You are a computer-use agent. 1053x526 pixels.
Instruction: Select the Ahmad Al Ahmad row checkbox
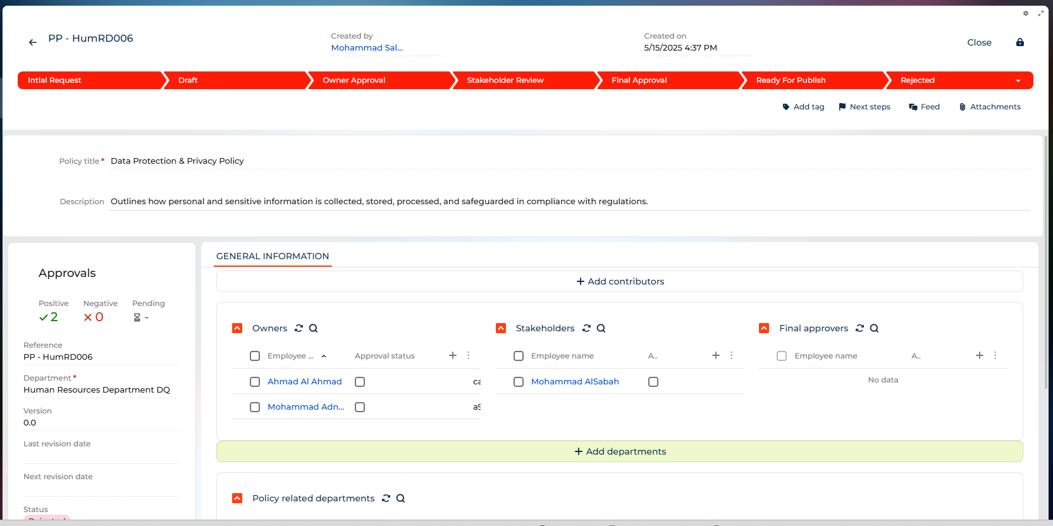coord(255,382)
